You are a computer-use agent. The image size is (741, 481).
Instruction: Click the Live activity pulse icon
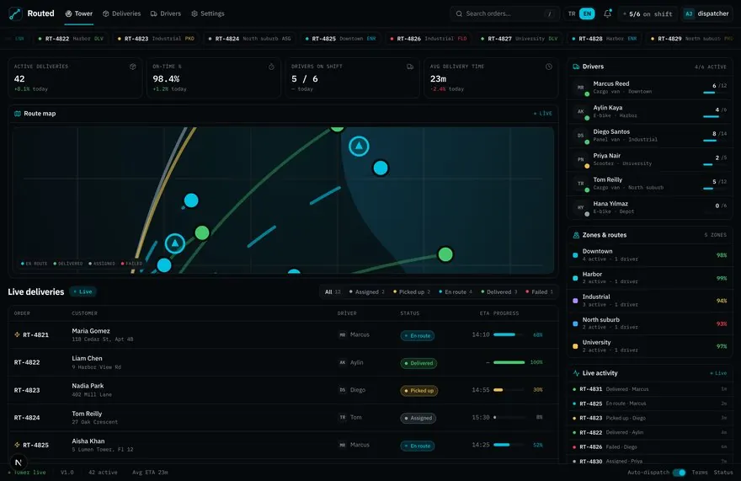pyautogui.click(x=576, y=373)
